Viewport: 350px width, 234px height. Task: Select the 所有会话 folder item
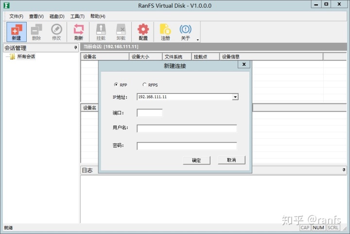click(x=26, y=56)
